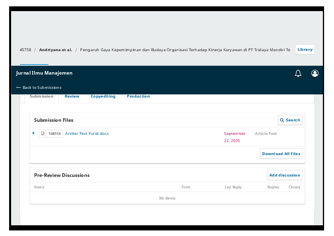Click the Closed column header
Viewport: 334px width, 236px height.
coord(294,187)
